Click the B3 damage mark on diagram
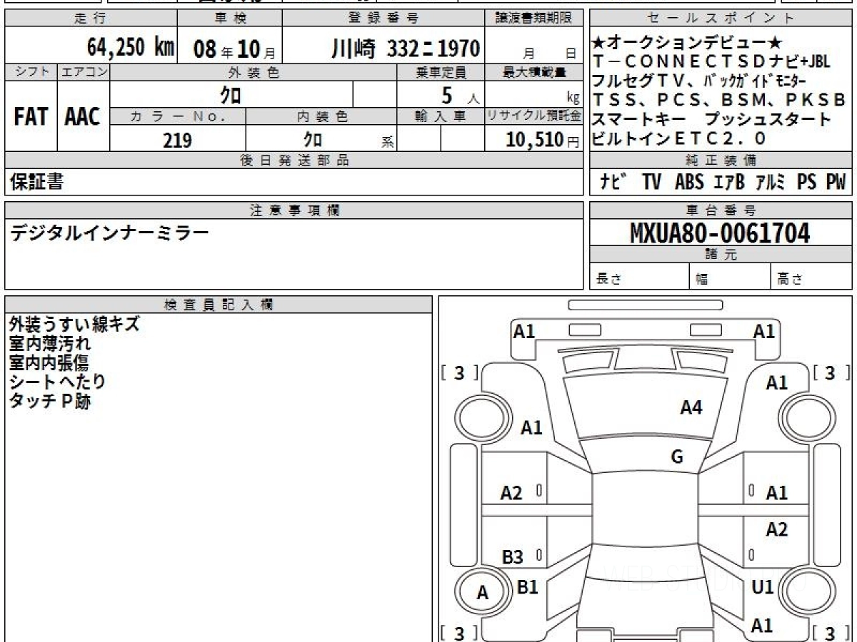 point(513,558)
